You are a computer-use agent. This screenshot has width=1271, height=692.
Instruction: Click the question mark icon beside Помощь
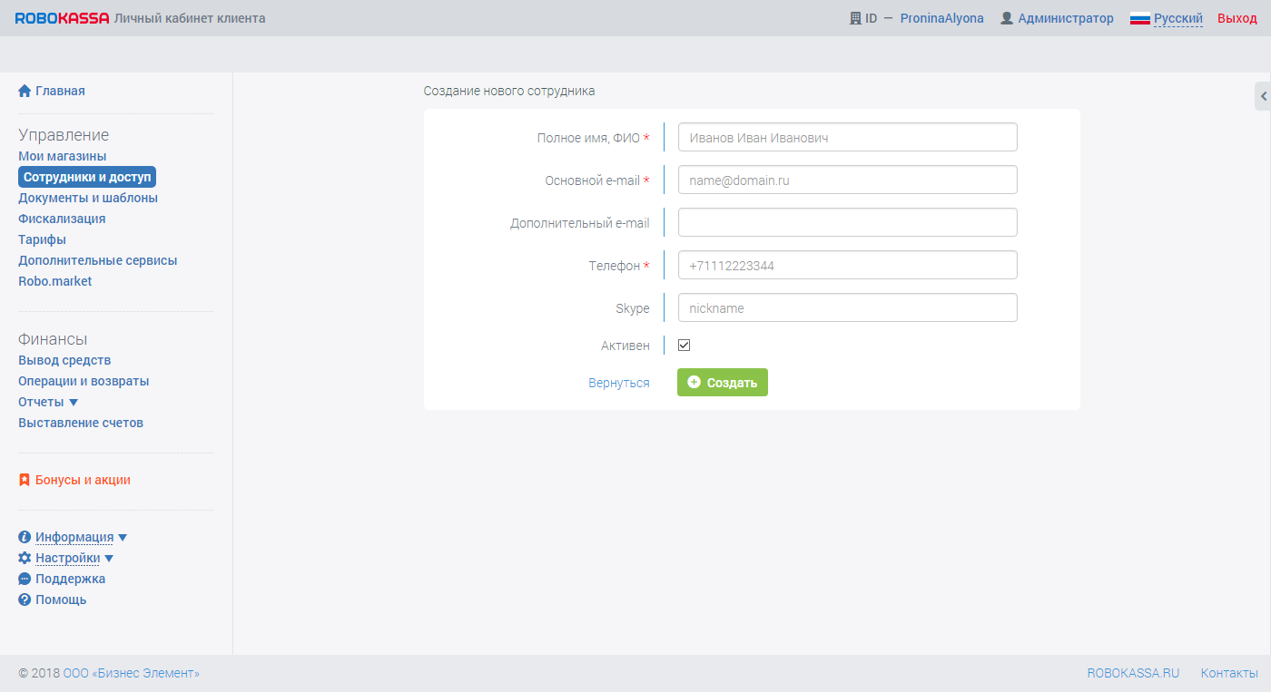(25, 599)
